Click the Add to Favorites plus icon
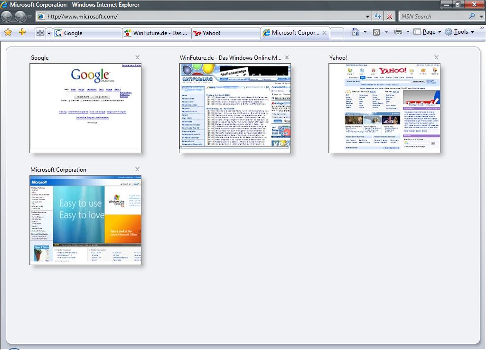This screenshot has width=486, height=350. [22, 32]
